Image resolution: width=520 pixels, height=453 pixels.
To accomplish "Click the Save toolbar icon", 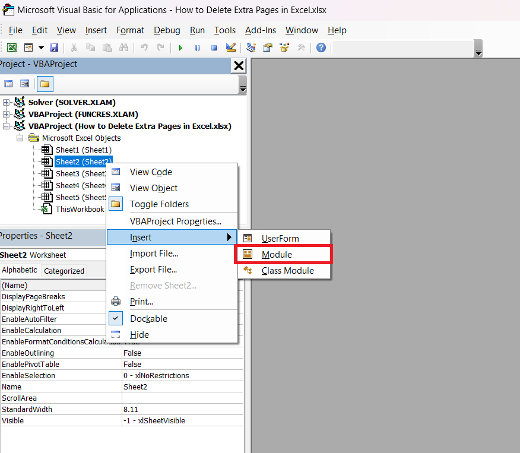I will pos(54,47).
